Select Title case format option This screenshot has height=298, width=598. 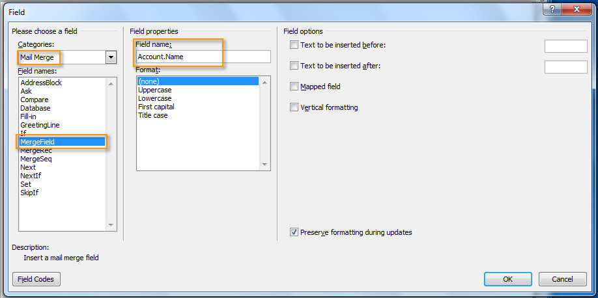coord(152,115)
